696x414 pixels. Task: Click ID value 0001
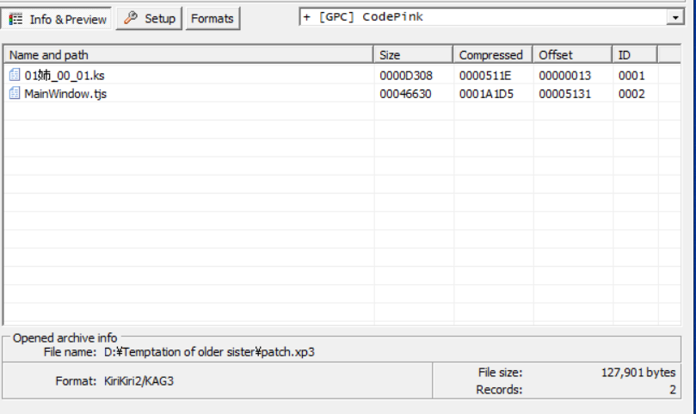631,76
